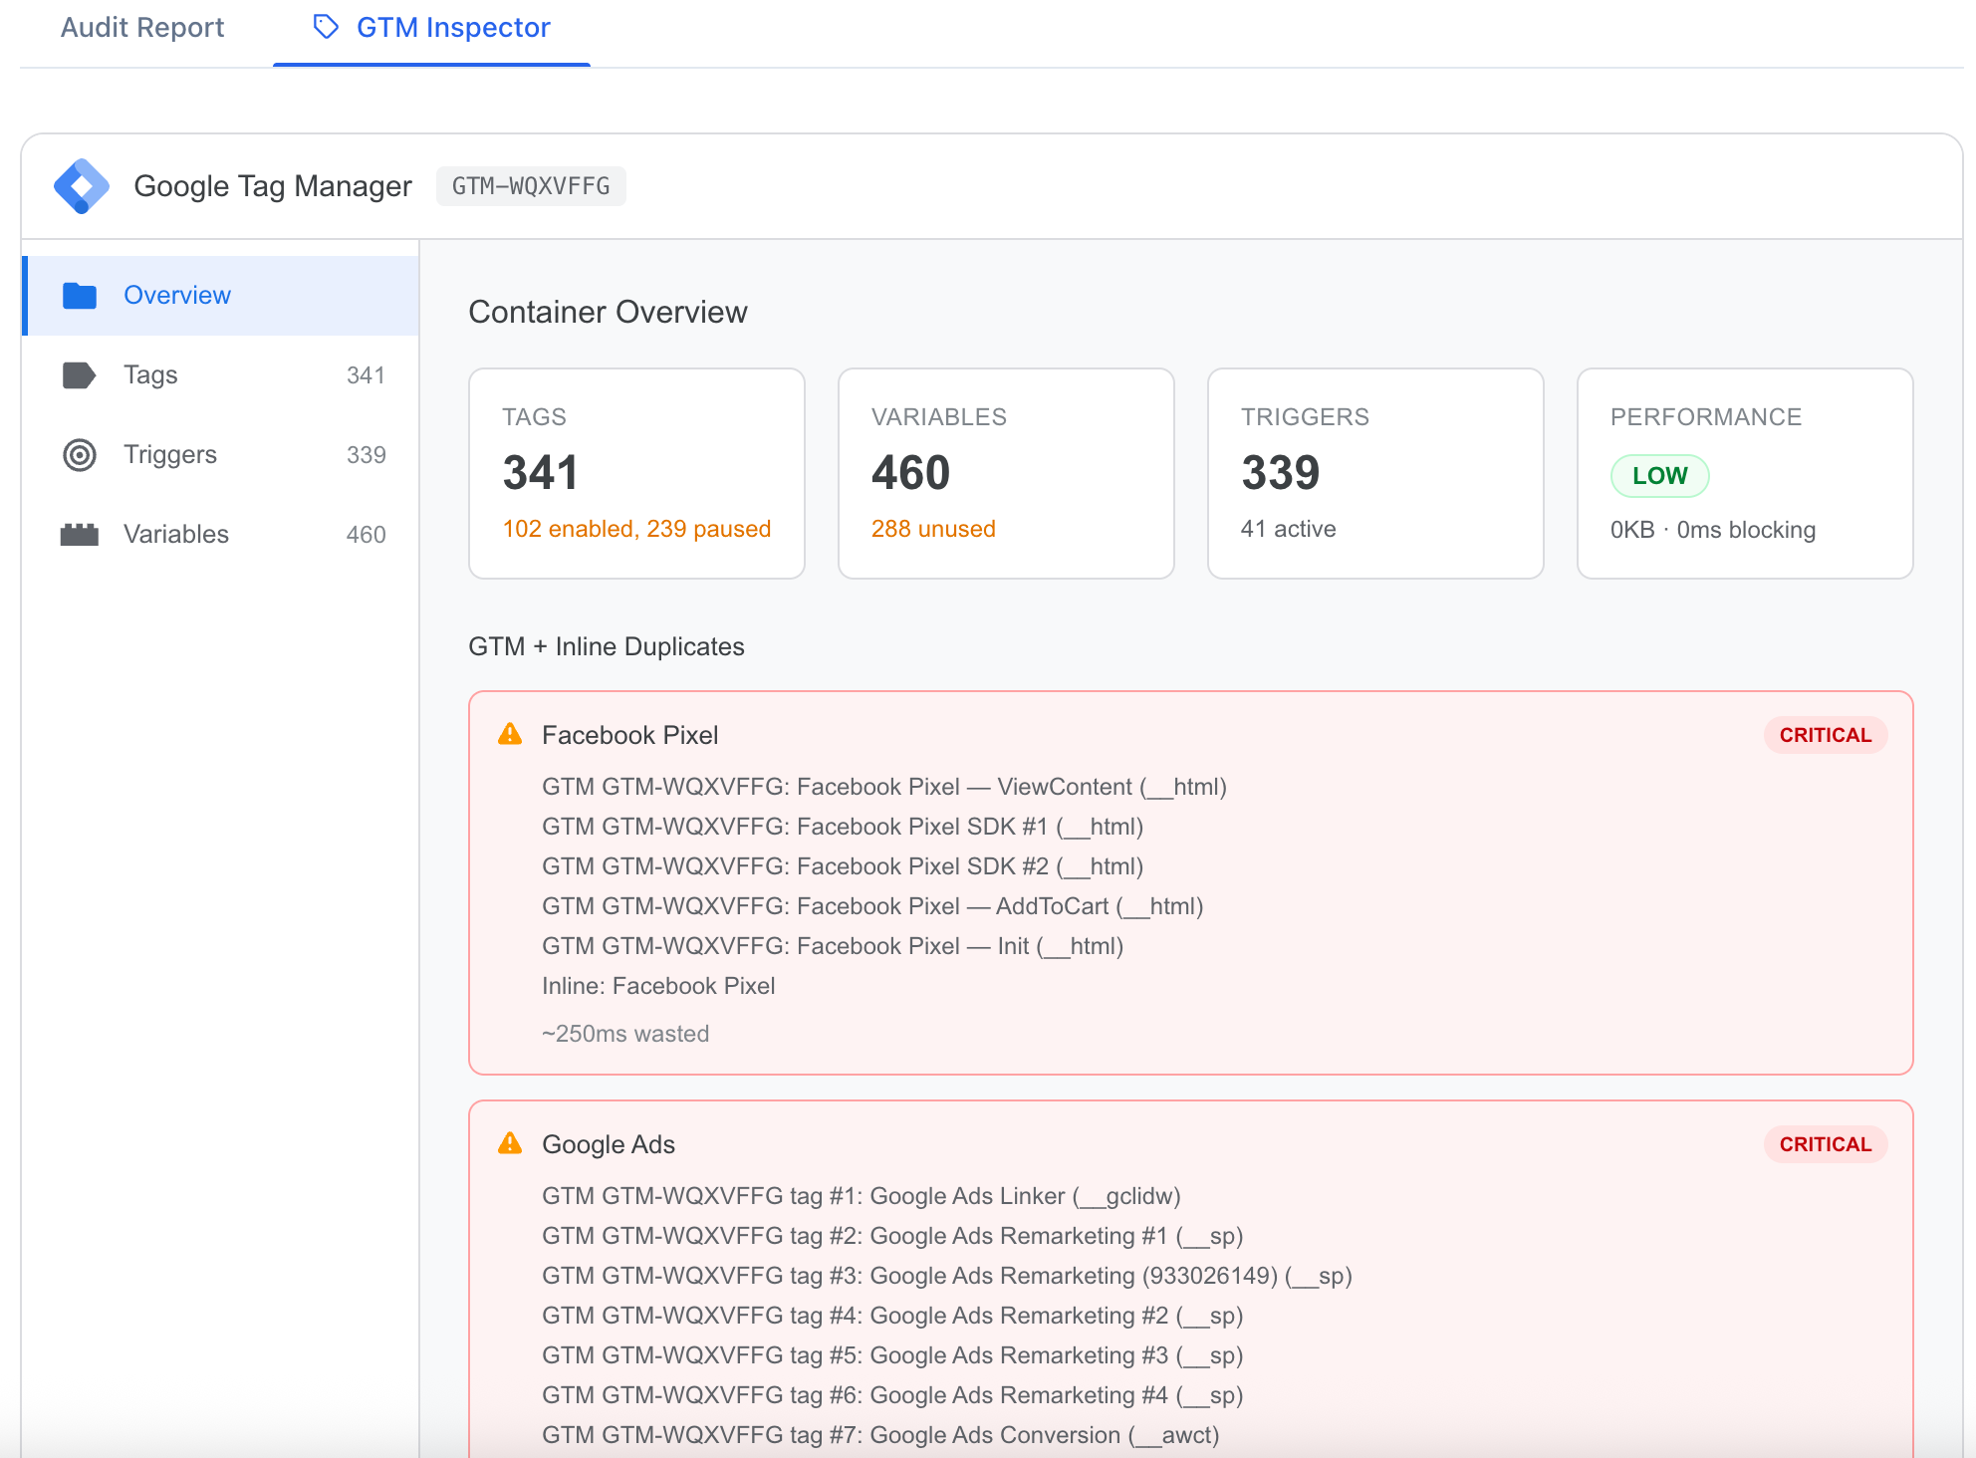Switch to the Audit Report tab
The height and width of the screenshot is (1458, 1976).
pos(142,28)
